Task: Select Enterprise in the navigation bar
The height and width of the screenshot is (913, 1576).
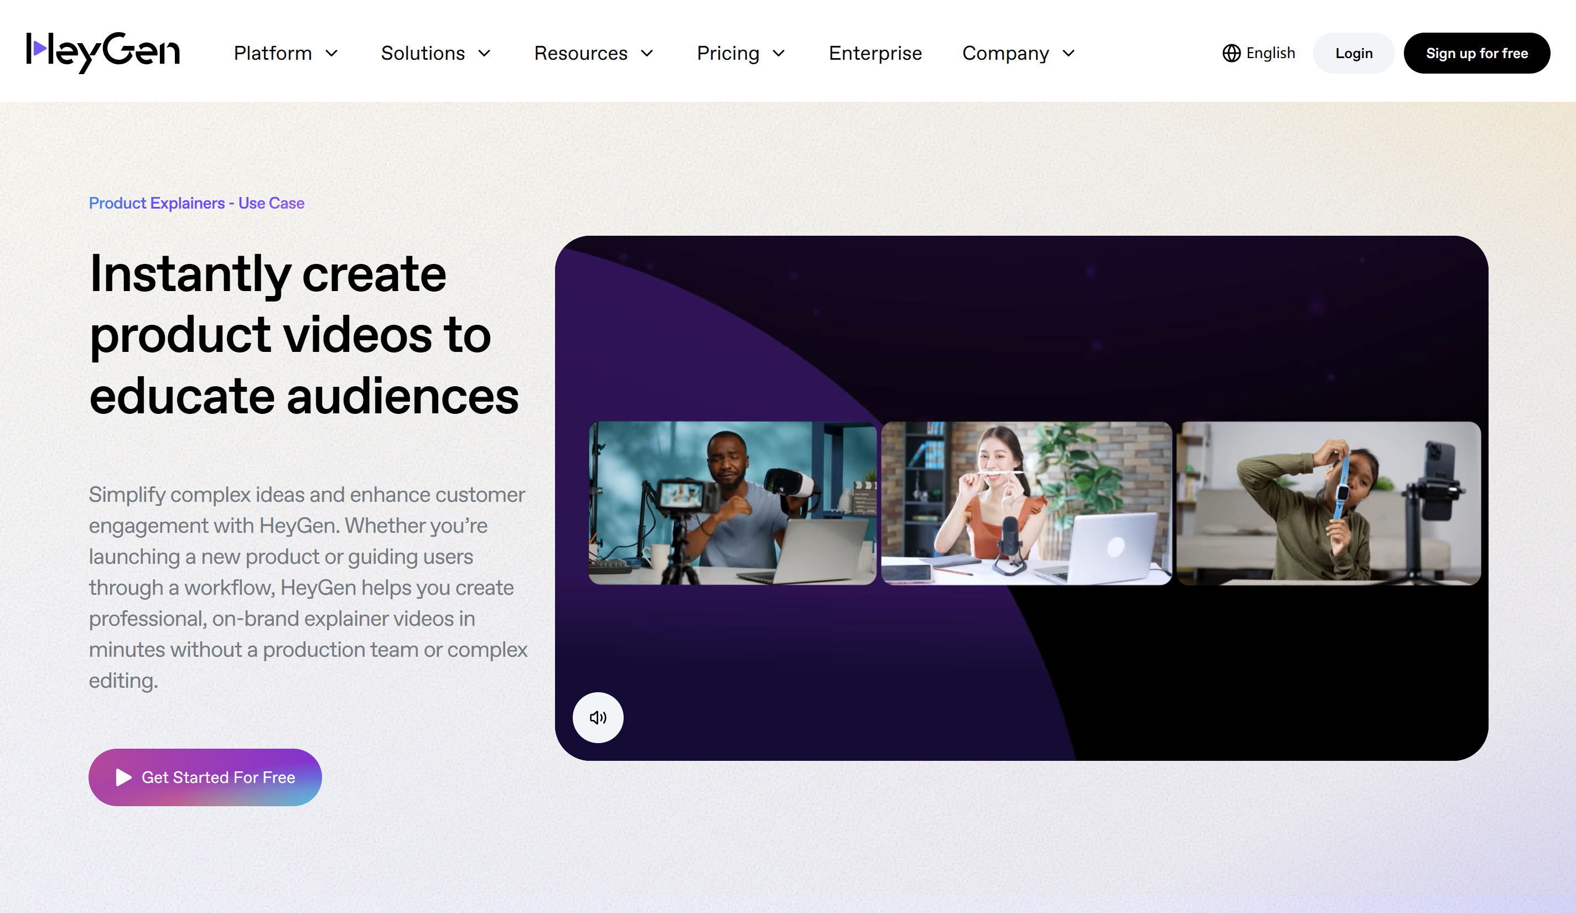Action: tap(875, 53)
